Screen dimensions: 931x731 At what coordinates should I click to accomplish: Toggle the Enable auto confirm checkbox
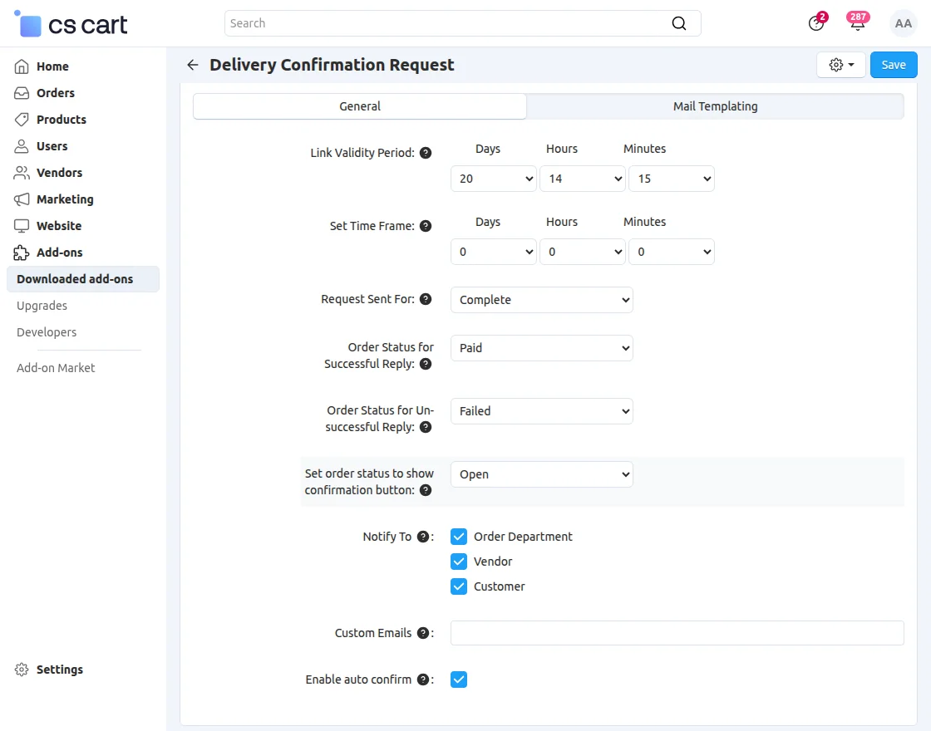(x=458, y=679)
